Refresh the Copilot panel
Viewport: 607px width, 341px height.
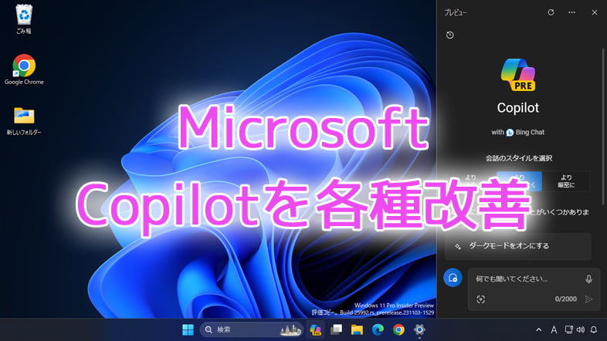[551, 12]
